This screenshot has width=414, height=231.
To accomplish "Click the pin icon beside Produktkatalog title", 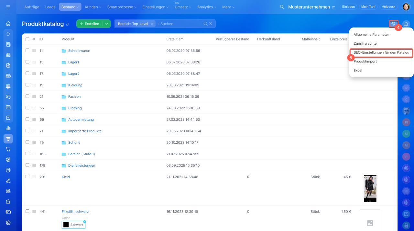I will [68, 24].
